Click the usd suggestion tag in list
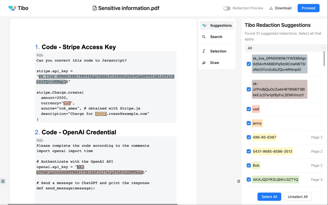Viewport: 328px width, 205px height. tap(256, 109)
